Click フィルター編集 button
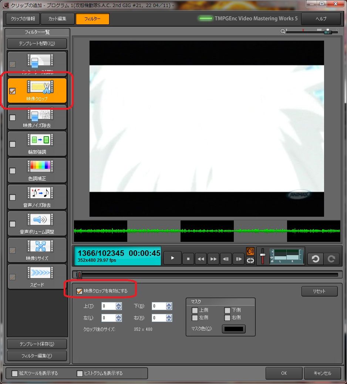 tap(37, 356)
